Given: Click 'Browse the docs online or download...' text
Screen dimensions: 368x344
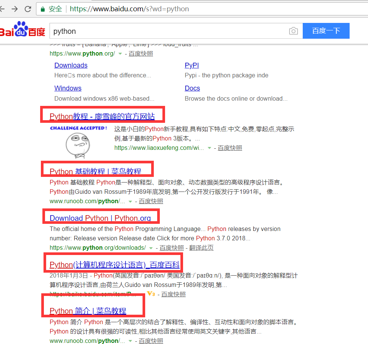Looking at the screenshot, I should [x=236, y=98].
